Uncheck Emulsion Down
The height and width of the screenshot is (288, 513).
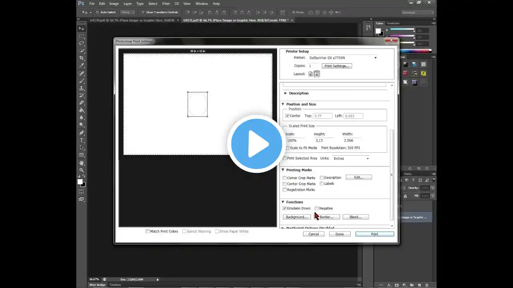(x=285, y=208)
